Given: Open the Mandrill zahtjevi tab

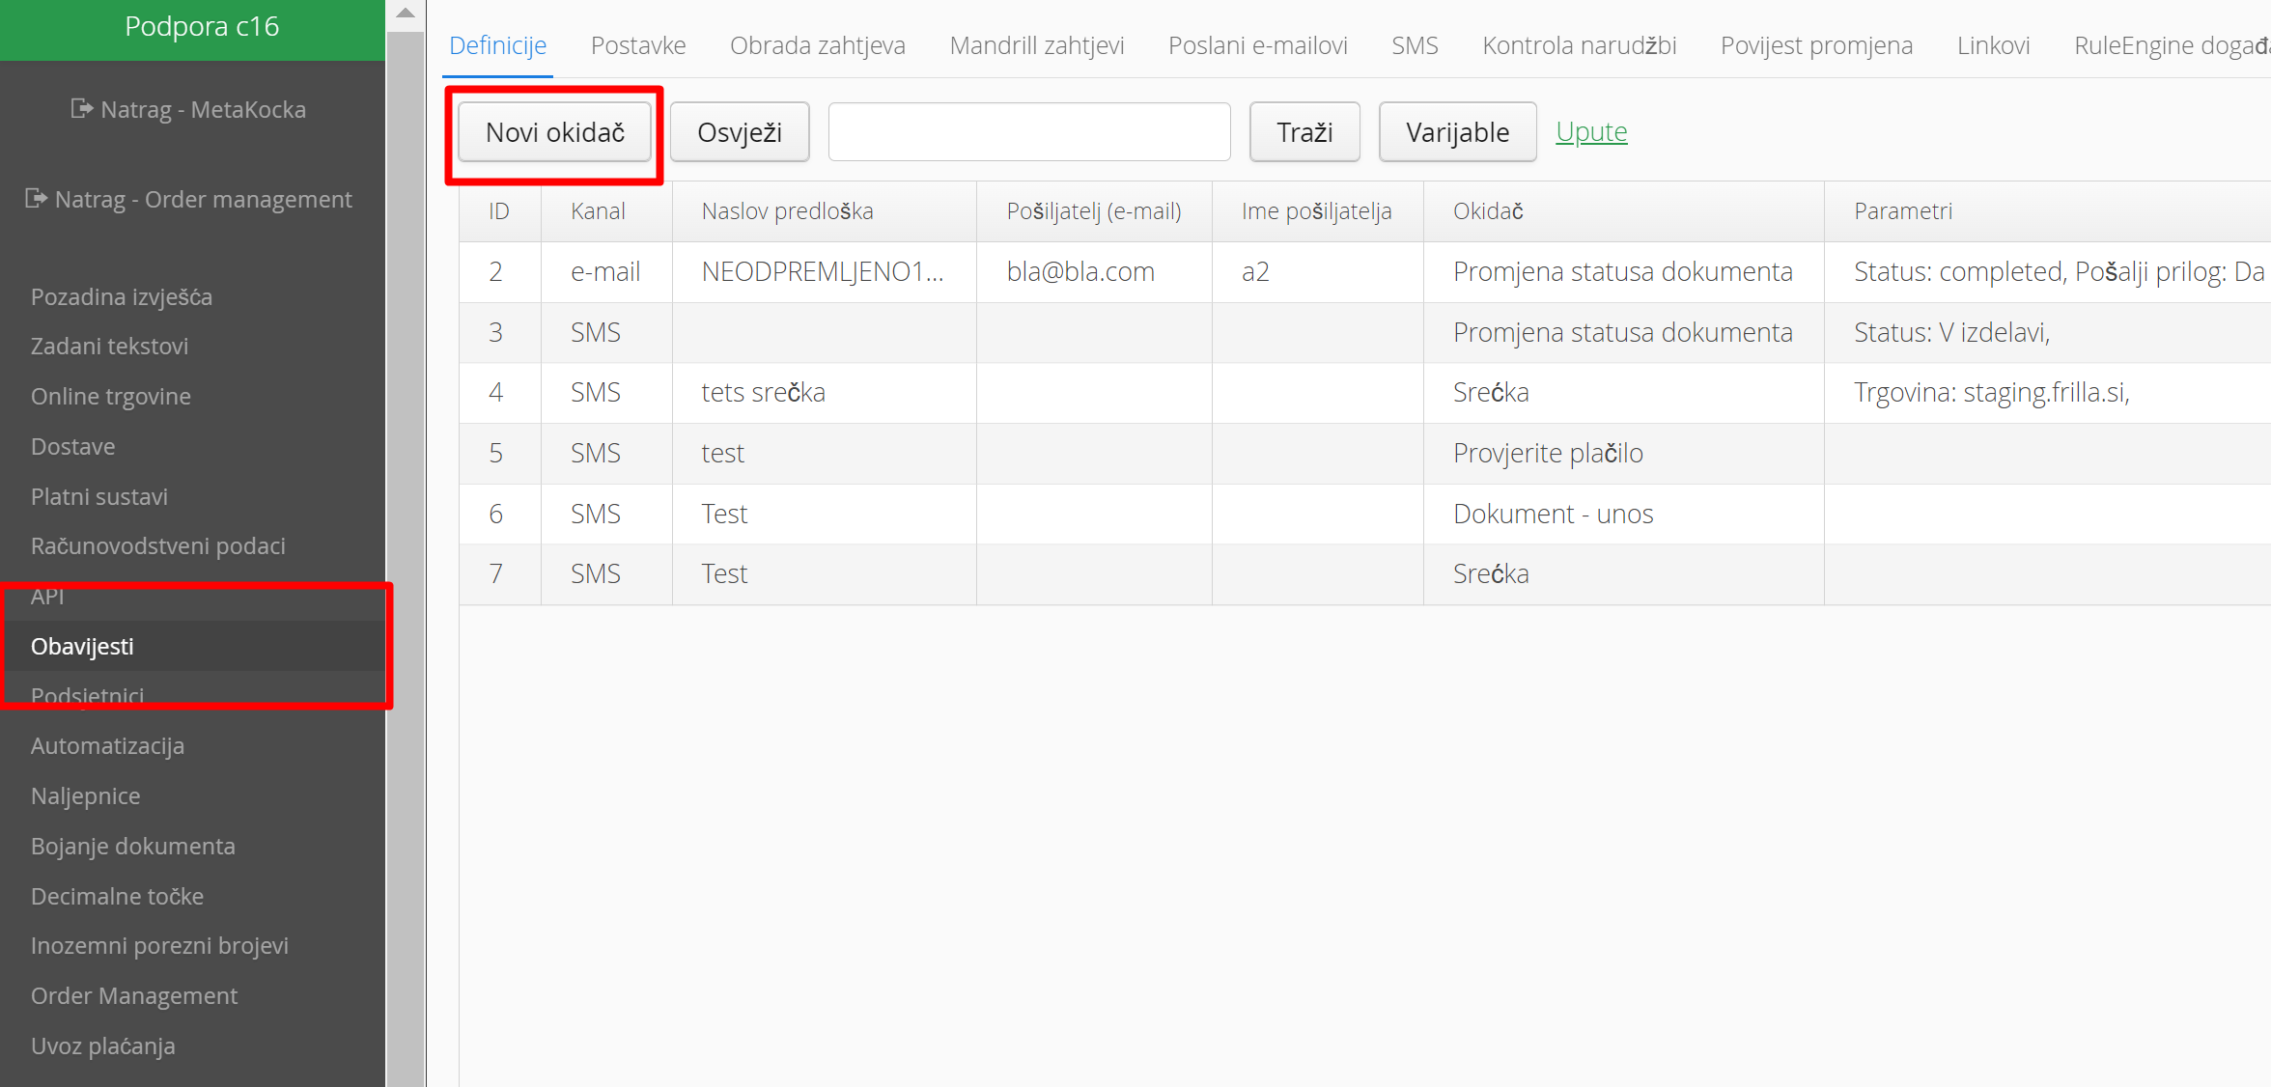Looking at the screenshot, I should click(1036, 45).
